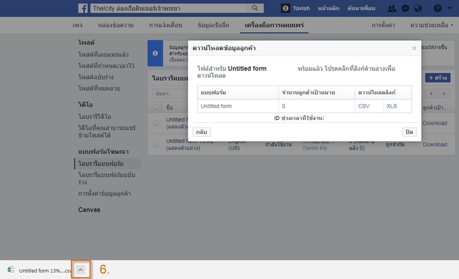Click the CSV download link
This screenshot has width=459, height=279.
364,106
